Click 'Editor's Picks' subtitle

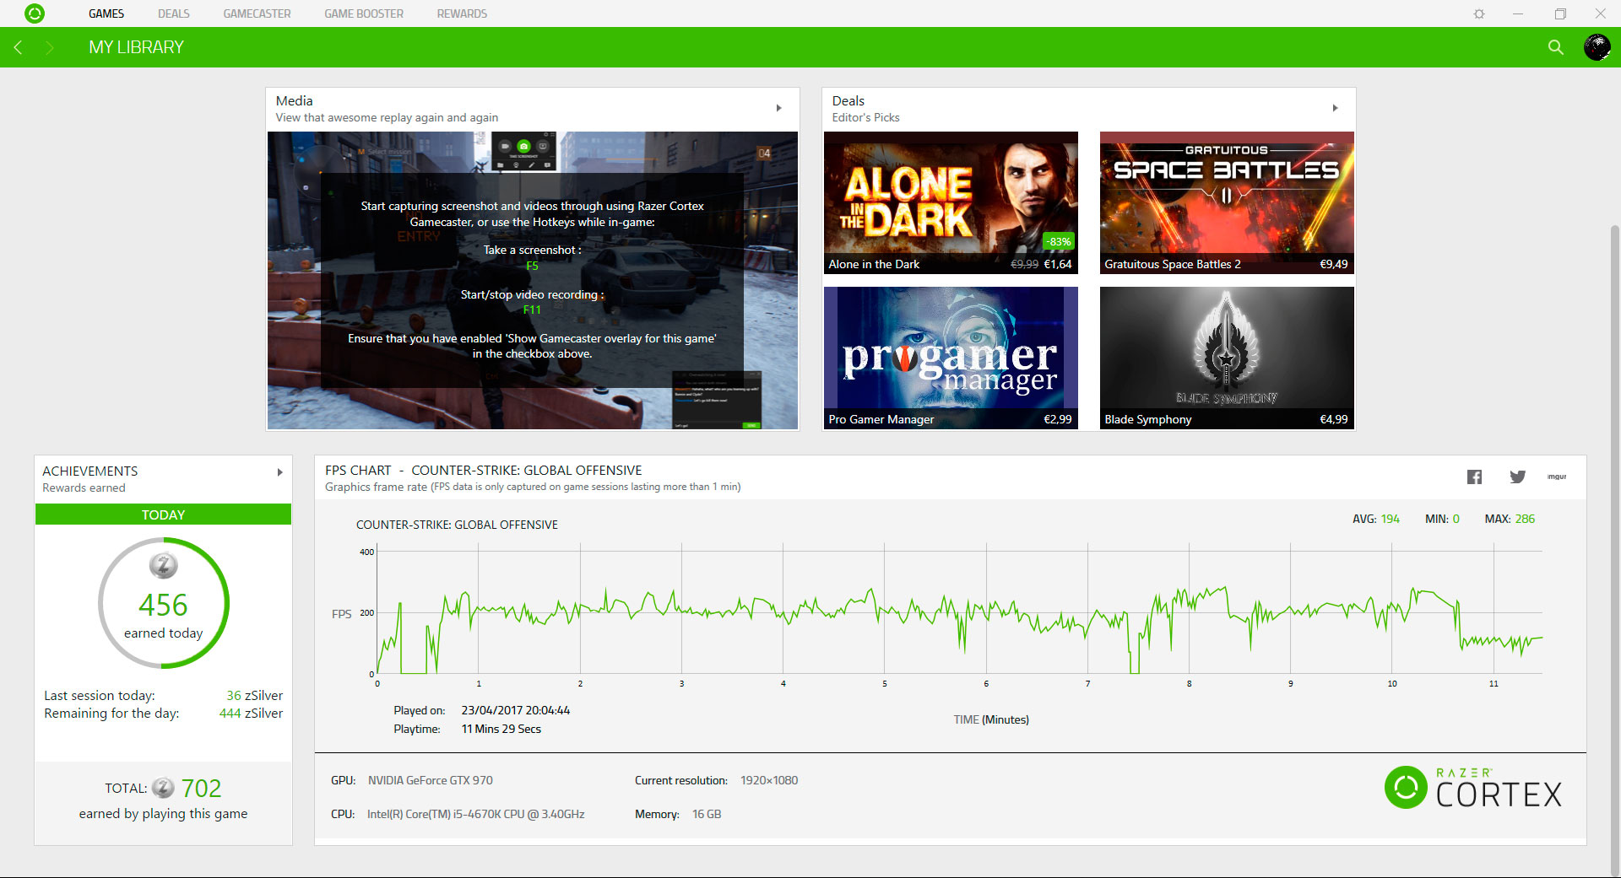(865, 117)
